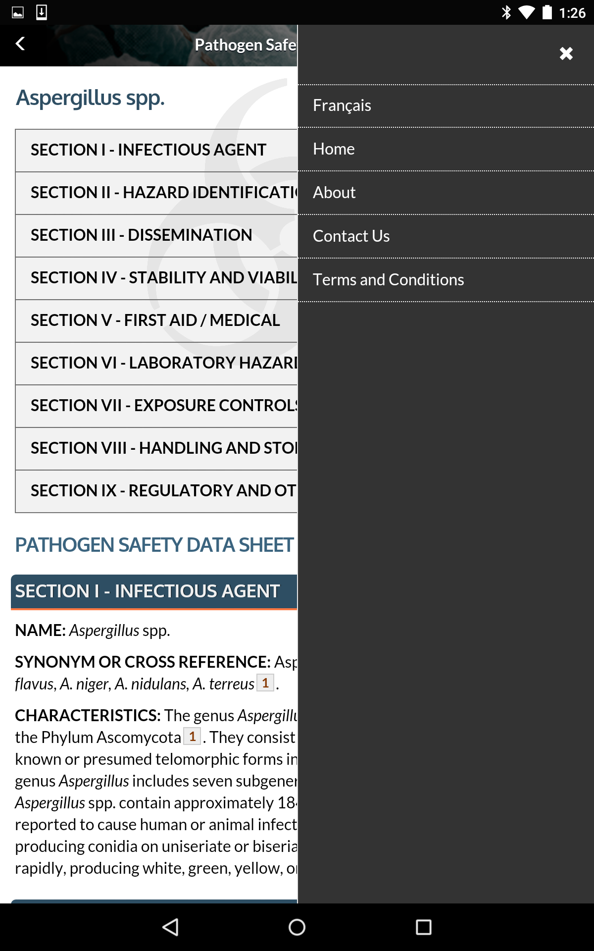The width and height of the screenshot is (594, 951).
Task: Tap the 1:26 clock in status bar
Action: tap(573, 13)
